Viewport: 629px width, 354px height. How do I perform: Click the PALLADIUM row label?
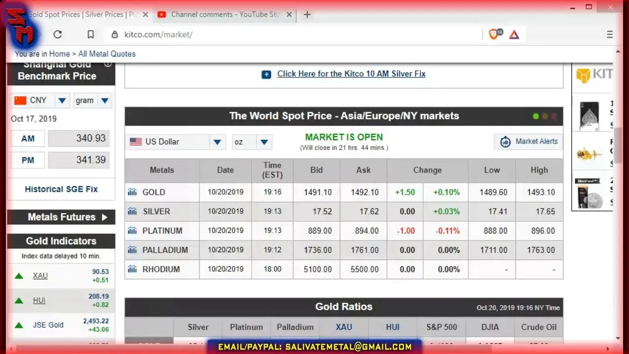point(165,250)
